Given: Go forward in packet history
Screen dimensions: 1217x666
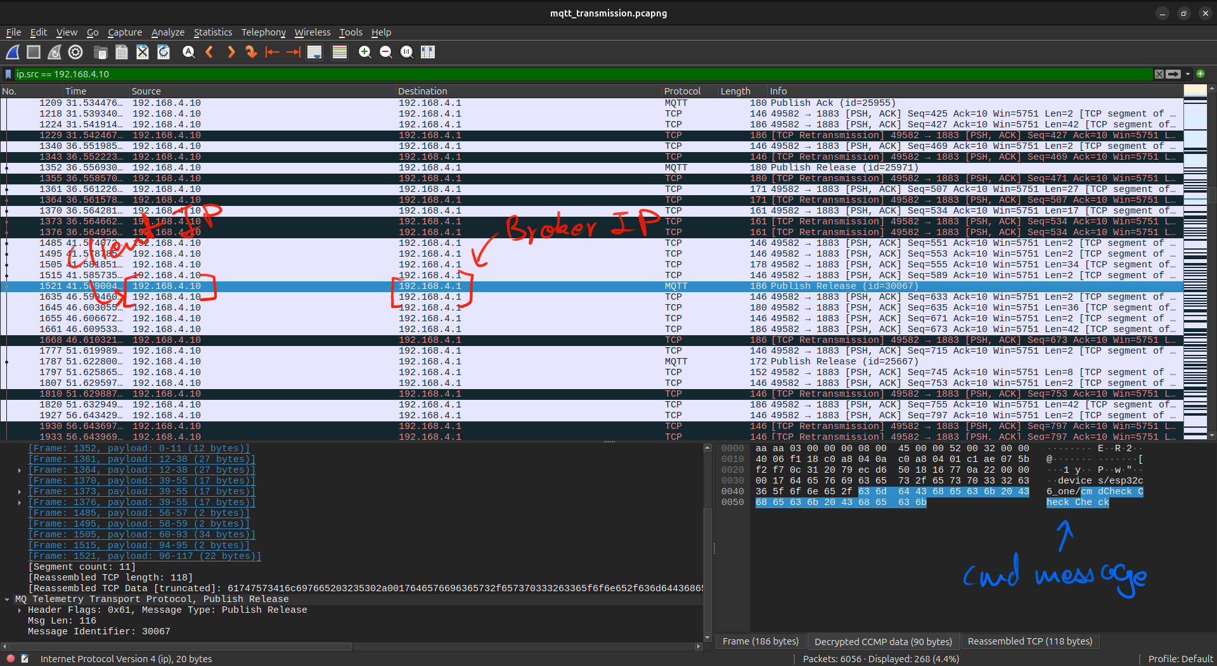Looking at the screenshot, I should [231, 53].
